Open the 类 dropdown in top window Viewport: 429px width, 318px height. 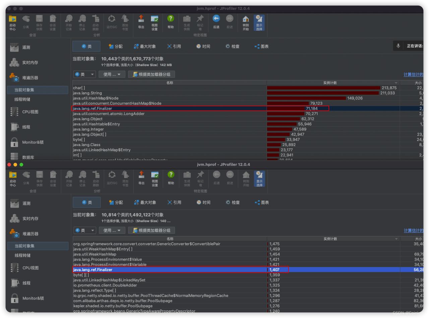tap(84, 74)
